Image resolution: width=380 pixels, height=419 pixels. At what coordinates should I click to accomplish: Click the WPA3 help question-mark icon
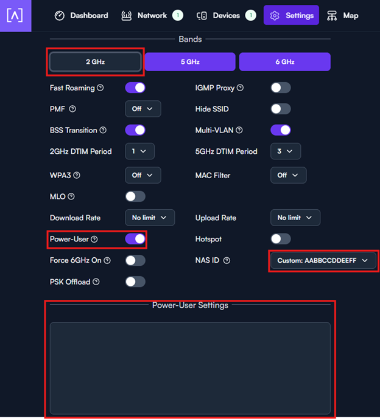[x=77, y=175]
